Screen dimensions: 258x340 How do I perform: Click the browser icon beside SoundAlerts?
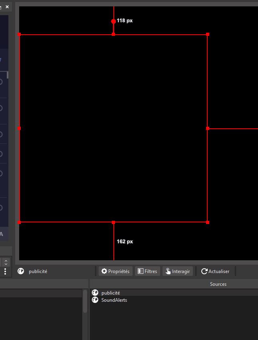pos(95,300)
